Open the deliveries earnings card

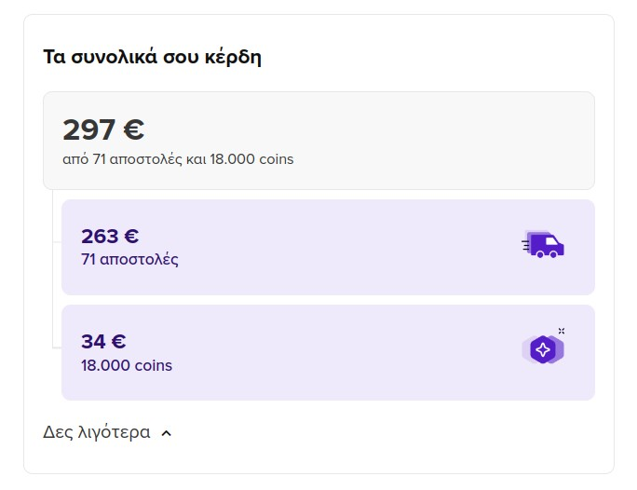point(328,247)
